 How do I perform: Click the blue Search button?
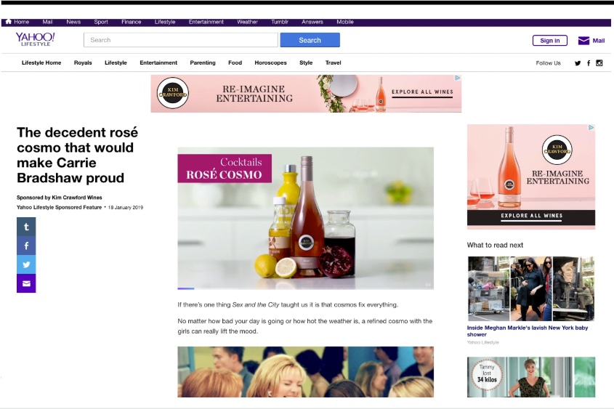[x=310, y=40]
